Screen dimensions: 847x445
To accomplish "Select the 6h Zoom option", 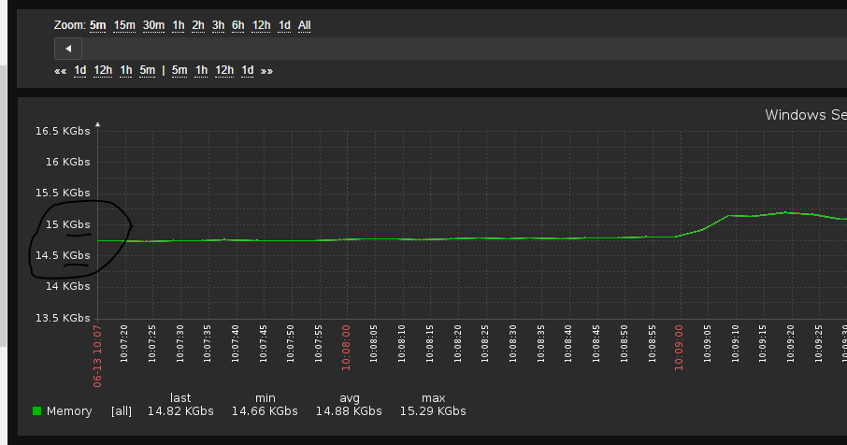I will coord(238,25).
